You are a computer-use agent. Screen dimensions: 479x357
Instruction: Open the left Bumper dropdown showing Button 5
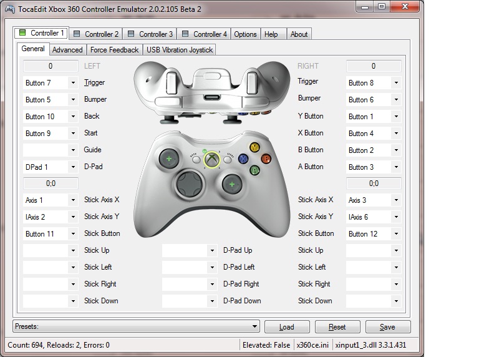click(51, 100)
